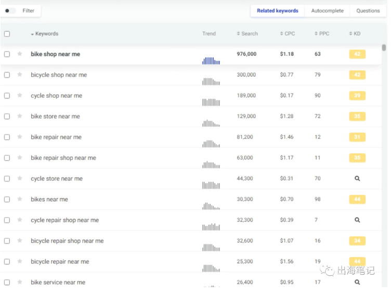Viewport: 391px width, 295px height.
Task: Check the box for bike shop near me
Action: (7, 54)
